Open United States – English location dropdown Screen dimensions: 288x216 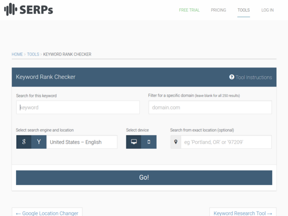pos(82,142)
